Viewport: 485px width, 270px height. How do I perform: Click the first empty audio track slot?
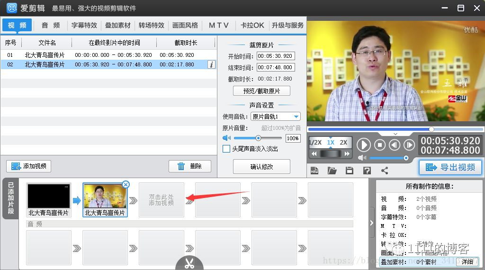49,247
